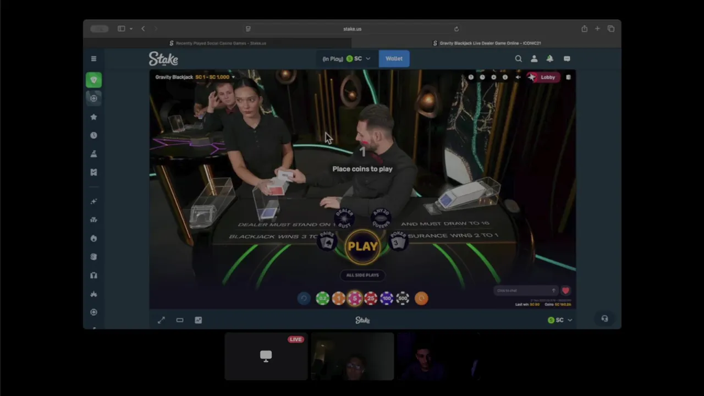Screen dimensions: 704x396
Task: Open the live stats chart icon
Action: click(x=199, y=320)
